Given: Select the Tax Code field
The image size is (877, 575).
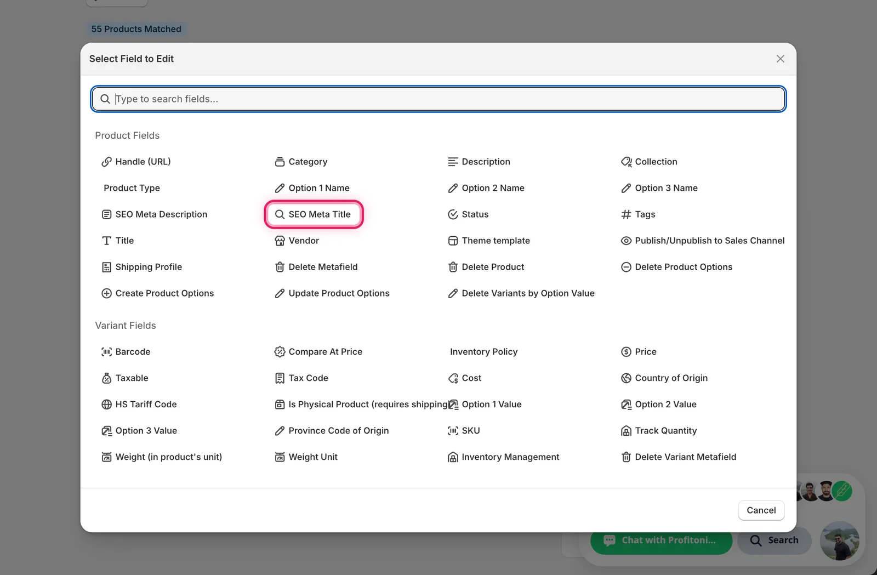Looking at the screenshot, I should pos(301,378).
